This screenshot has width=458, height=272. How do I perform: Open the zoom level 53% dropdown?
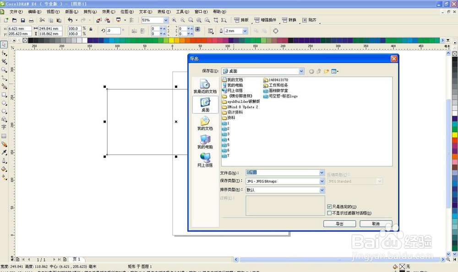(x=166, y=20)
